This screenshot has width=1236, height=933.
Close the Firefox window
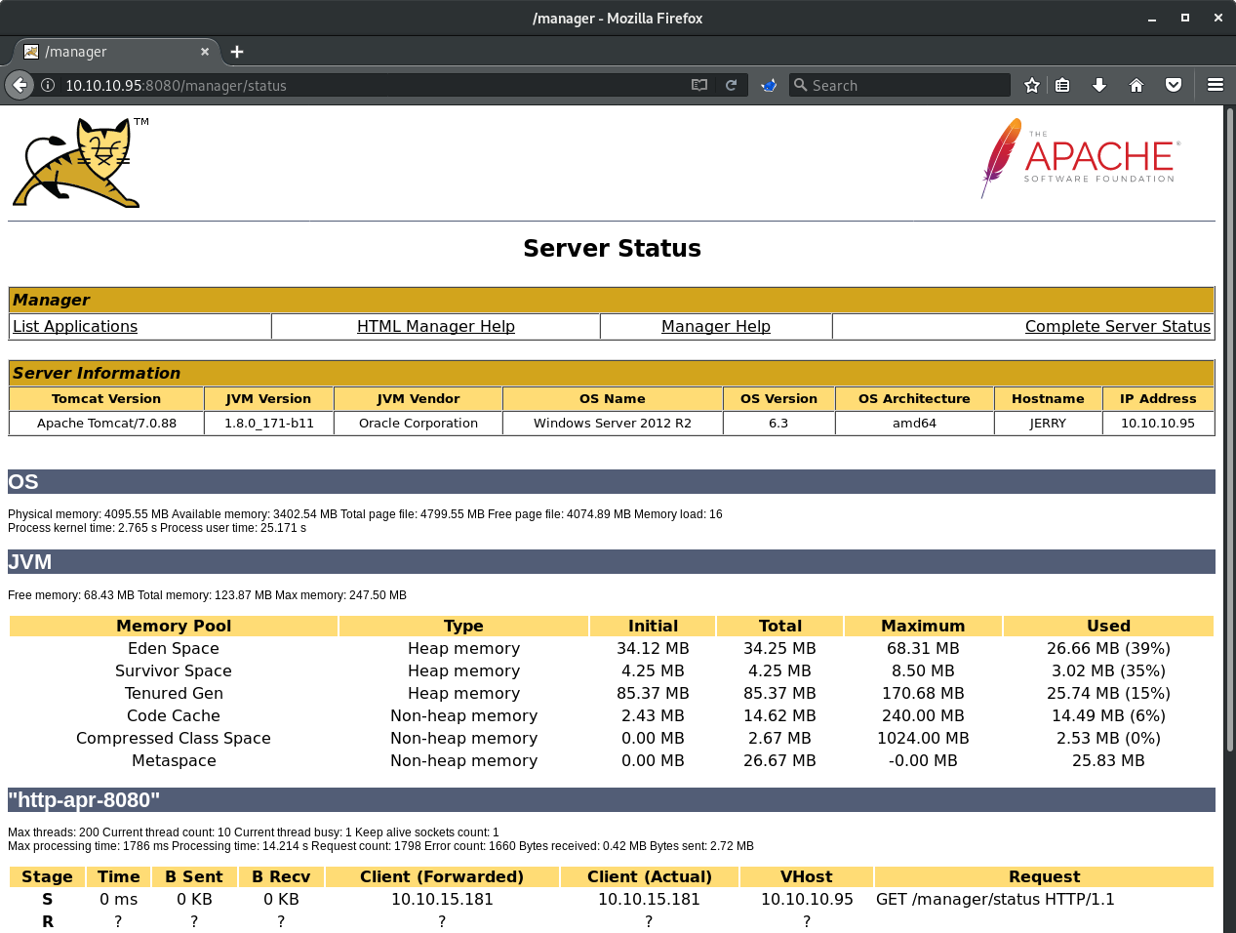click(1218, 18)
